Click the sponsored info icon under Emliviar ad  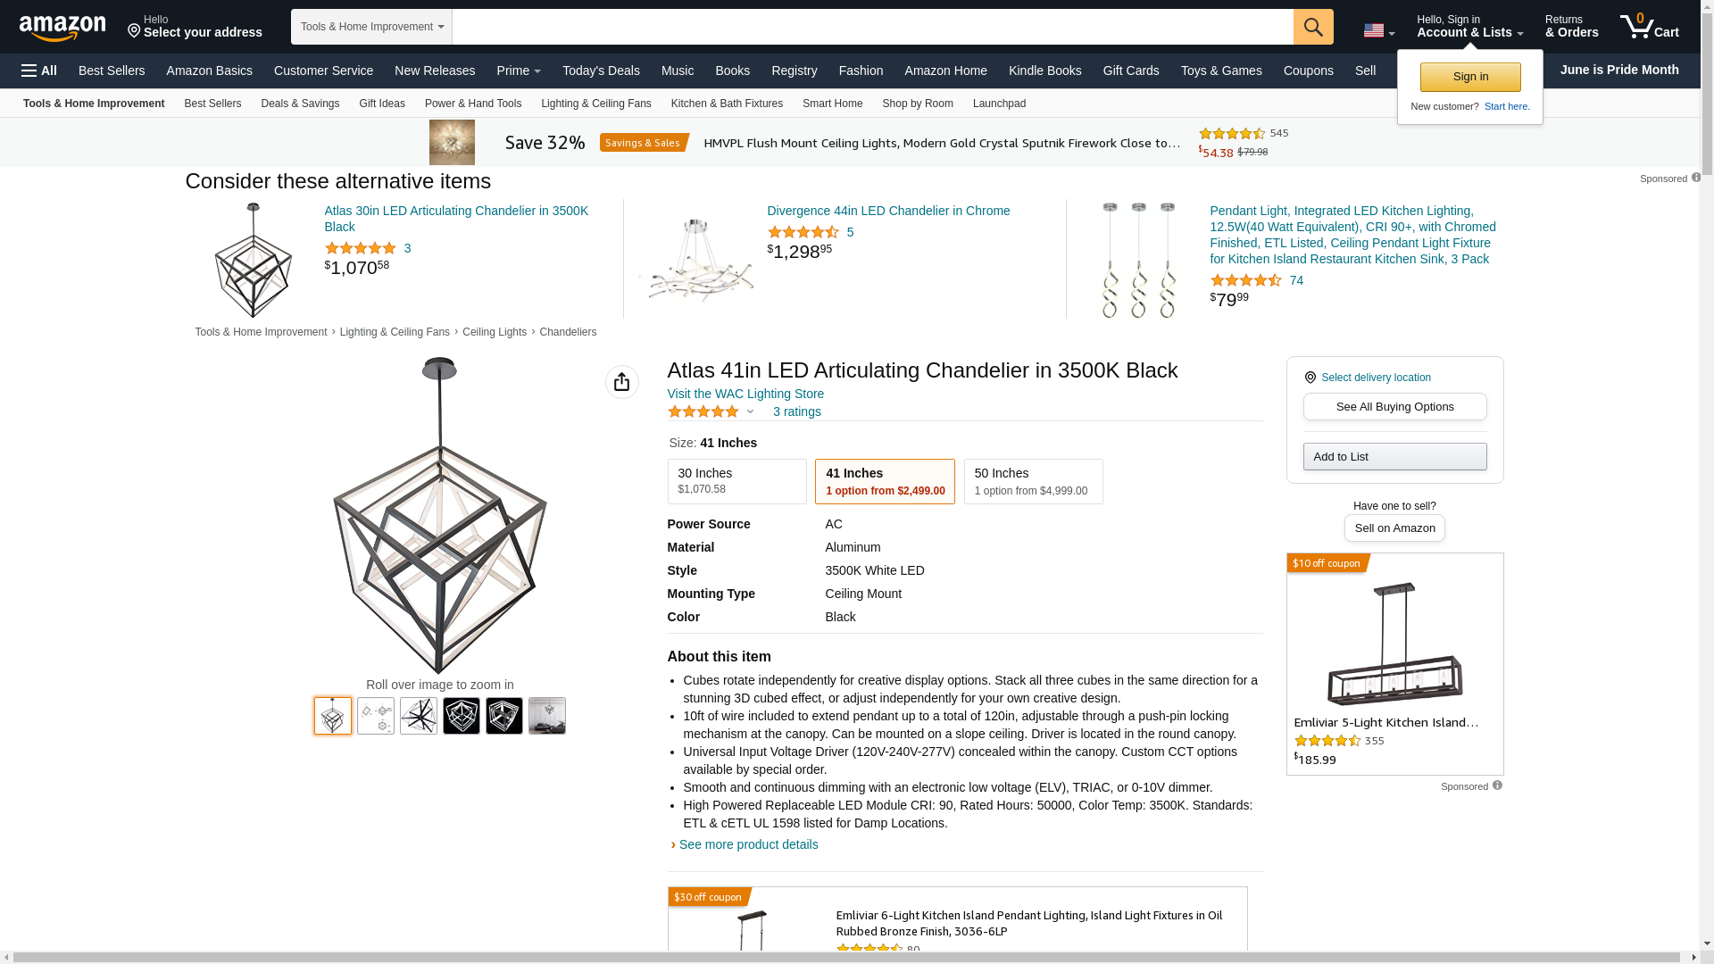1497,785
